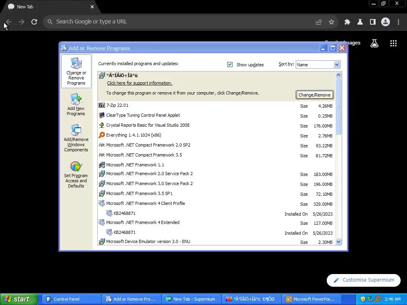Click scroll down arrow in program list
This screenshot has width=407, height=305.
pyautogui.click(x=338, y=242)
